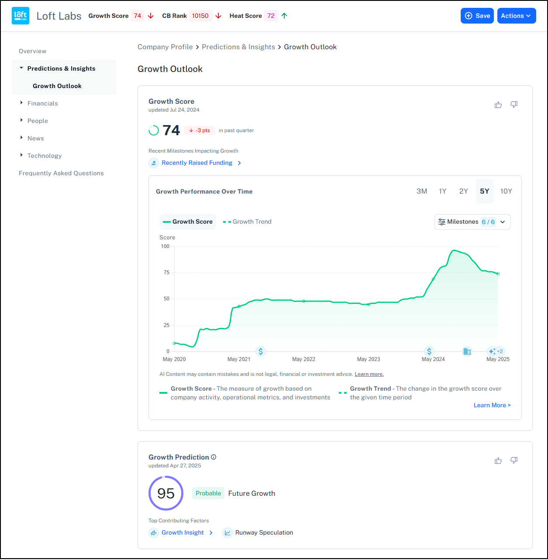Click the Heat Score up arrow in header
The height and width of the screenshot is (559, 548).
point(285,16)
